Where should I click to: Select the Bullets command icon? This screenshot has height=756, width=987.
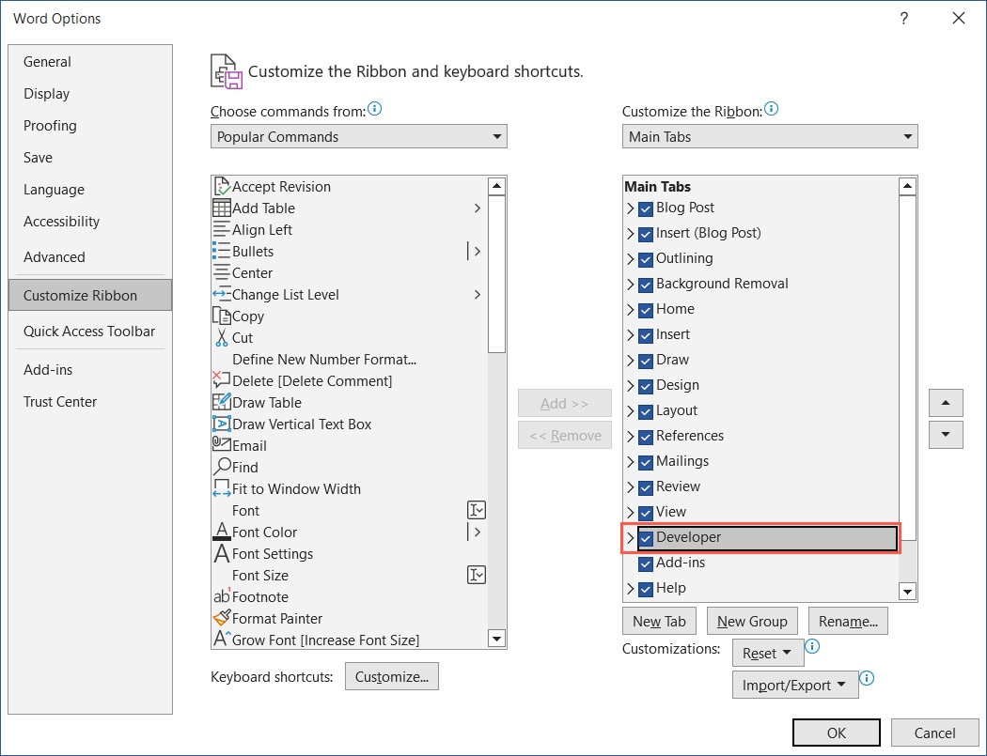coord(221,251)
